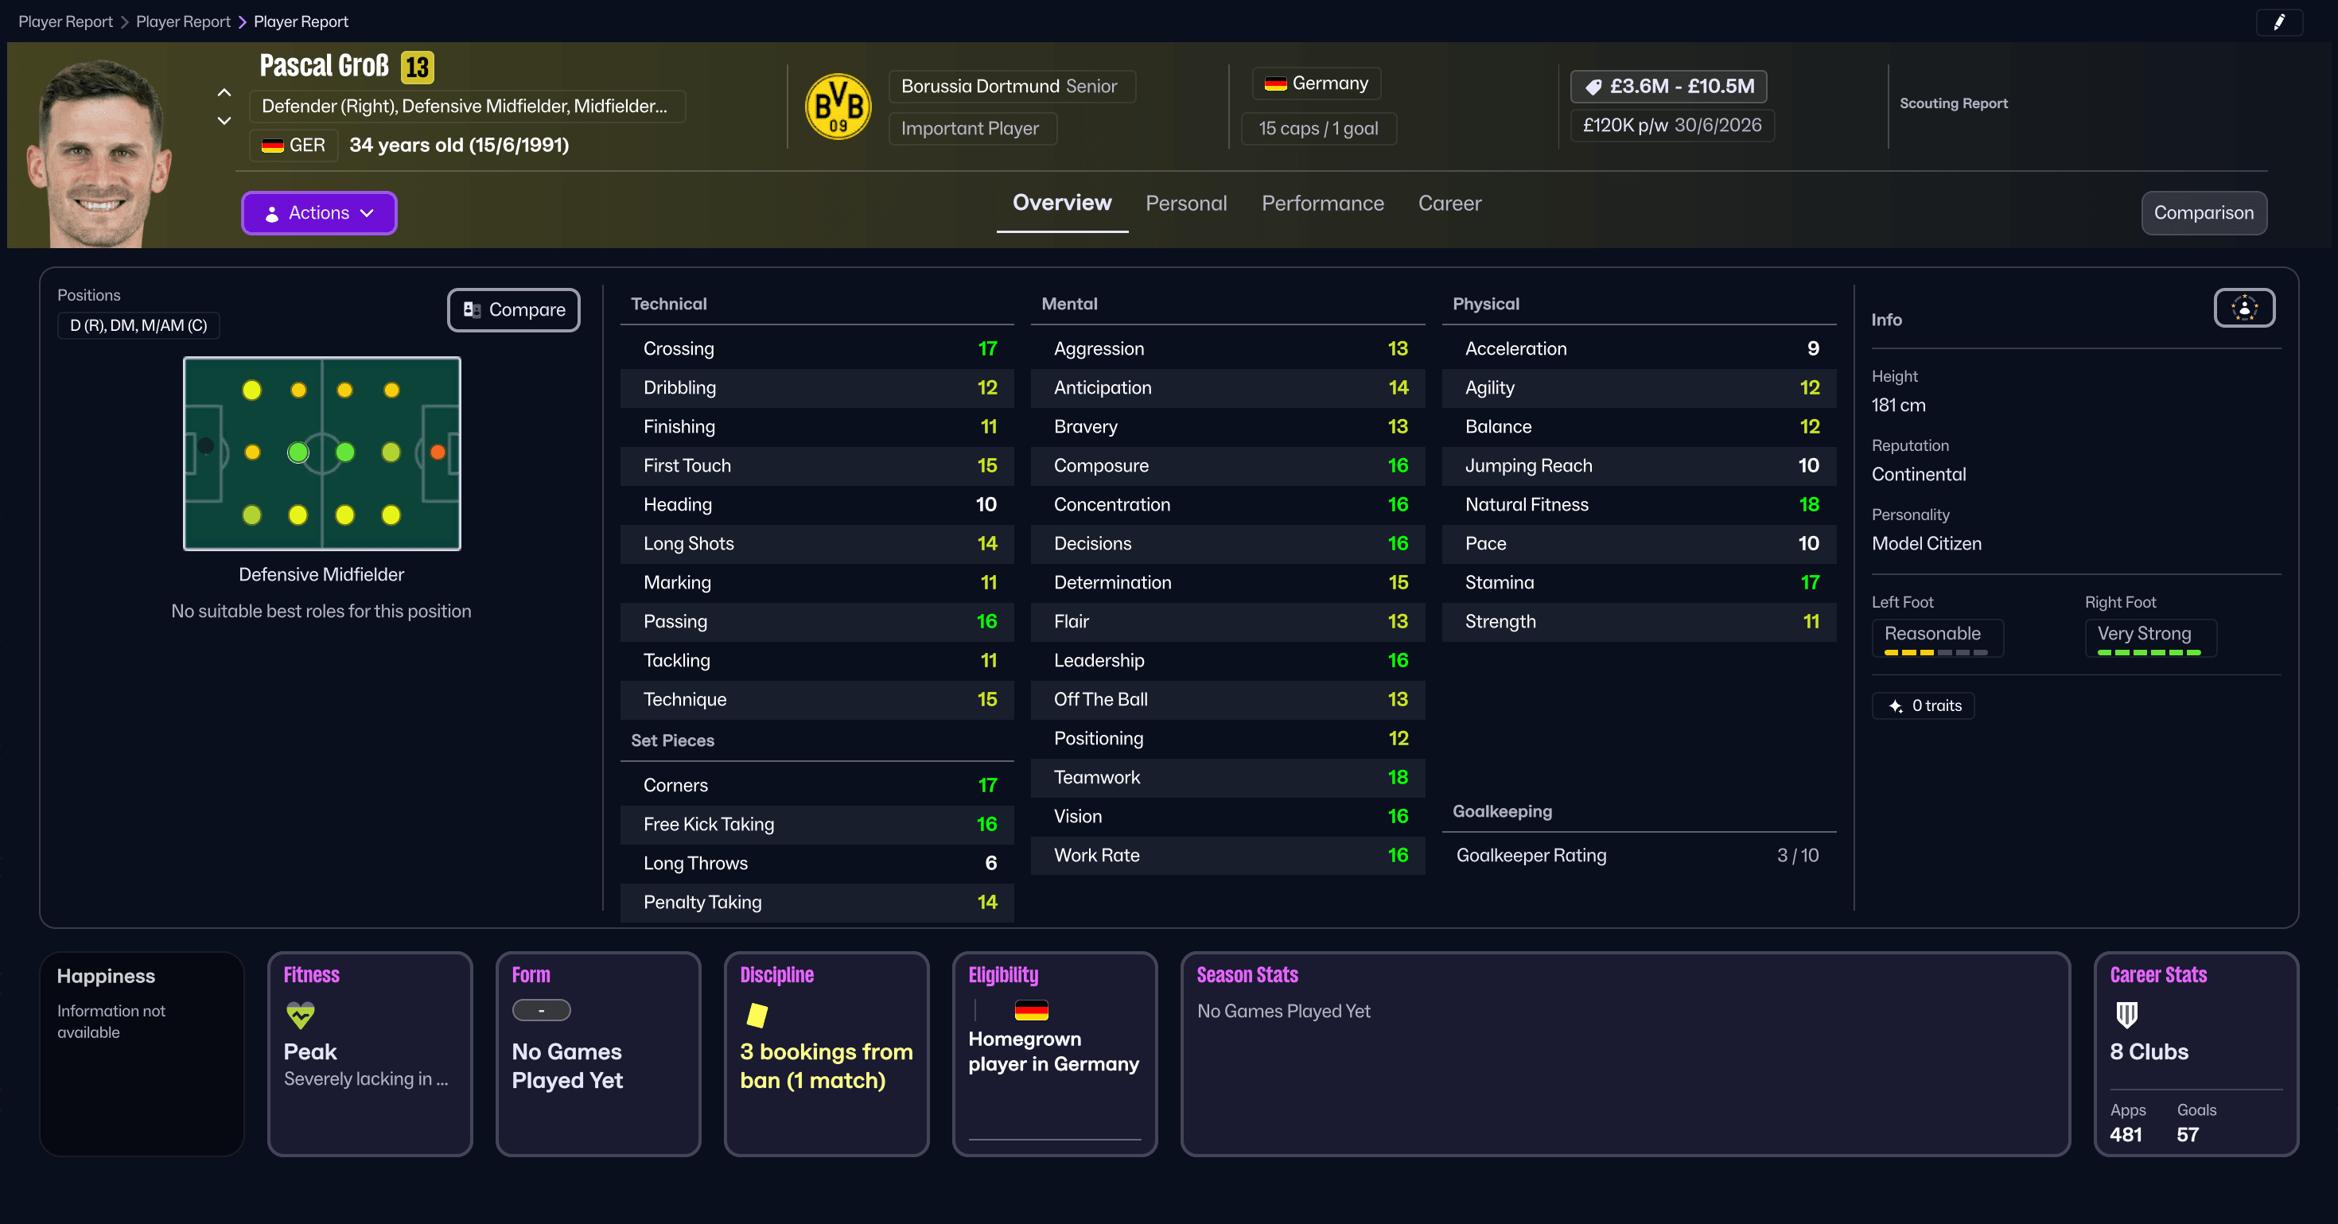Click the Fitness heart icon

coord(301,1014)
